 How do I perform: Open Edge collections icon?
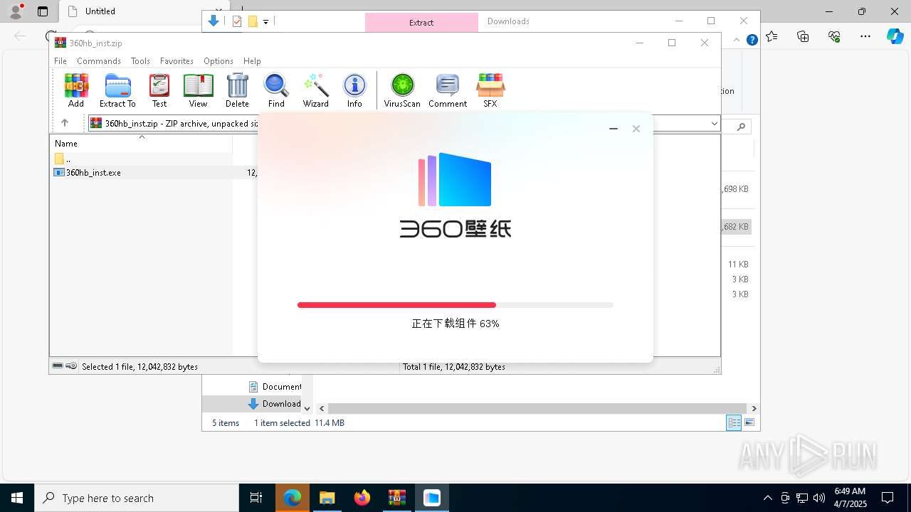[804, 36]
